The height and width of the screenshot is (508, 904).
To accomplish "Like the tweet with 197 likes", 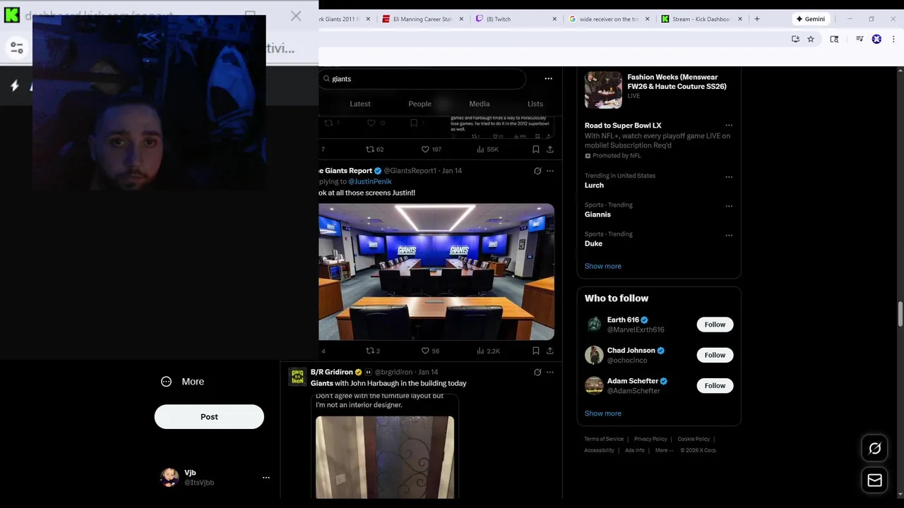I will pyautogui.click(x=431, y=150).
